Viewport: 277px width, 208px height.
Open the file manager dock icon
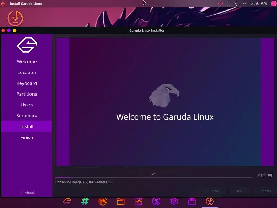[120, 201]
